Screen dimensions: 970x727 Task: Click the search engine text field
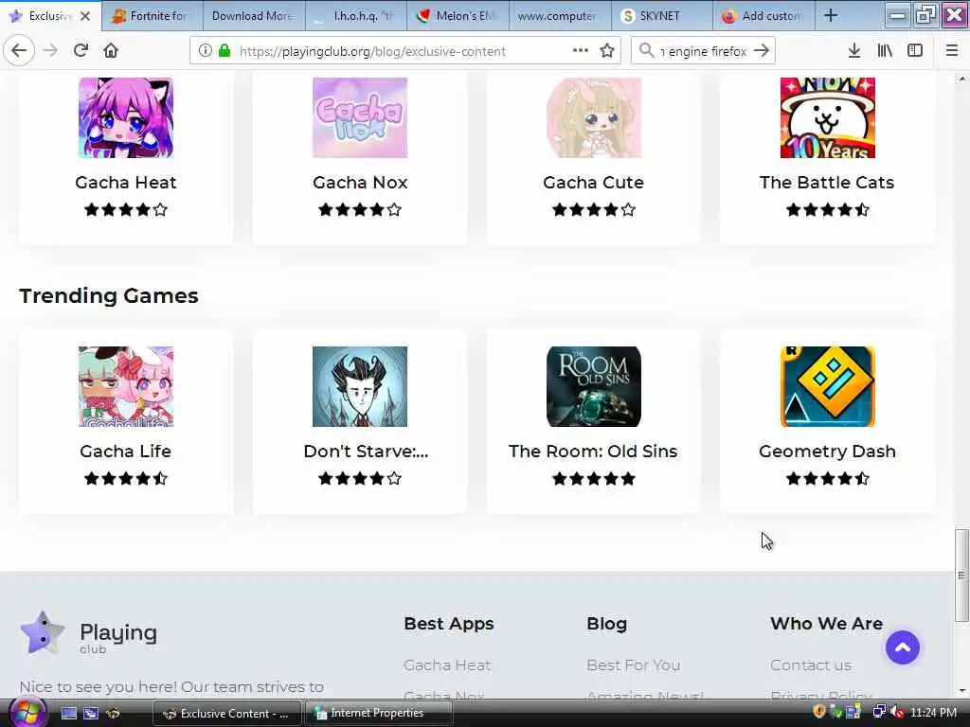[x=704, y=51]
